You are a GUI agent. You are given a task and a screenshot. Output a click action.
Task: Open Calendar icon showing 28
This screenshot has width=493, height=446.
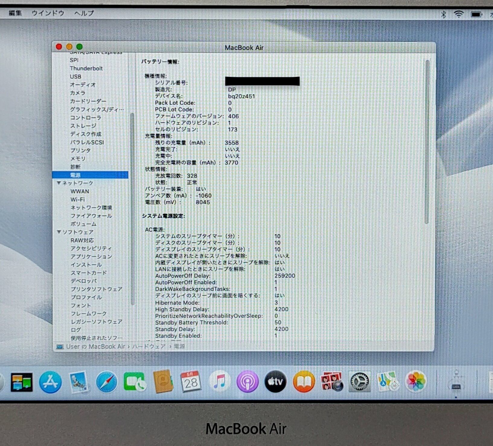(191, 382)
